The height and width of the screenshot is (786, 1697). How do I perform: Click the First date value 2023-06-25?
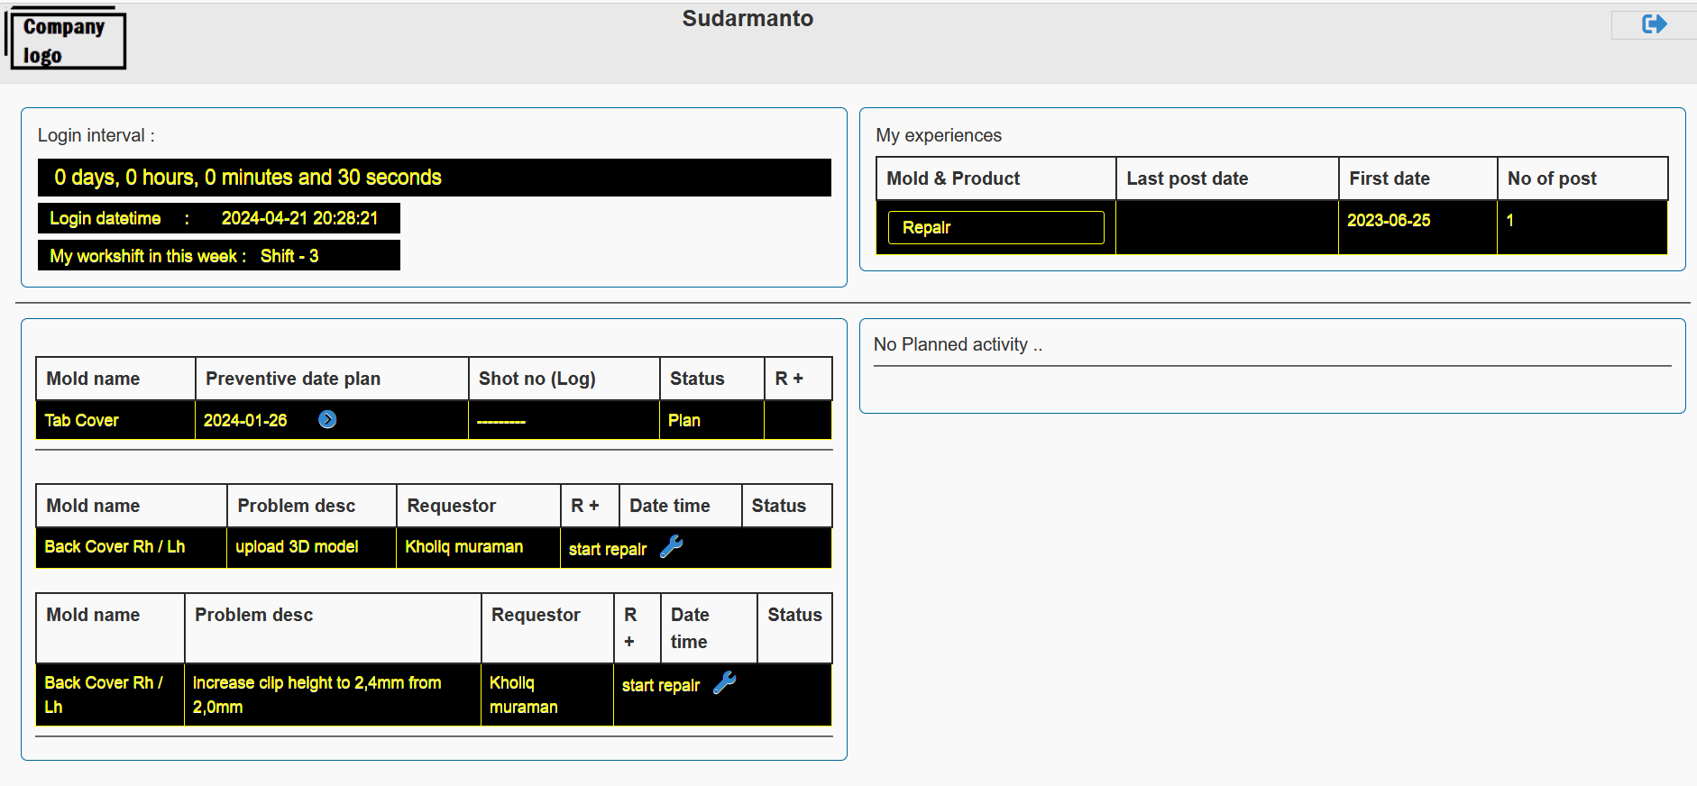tap(1389, 221)
